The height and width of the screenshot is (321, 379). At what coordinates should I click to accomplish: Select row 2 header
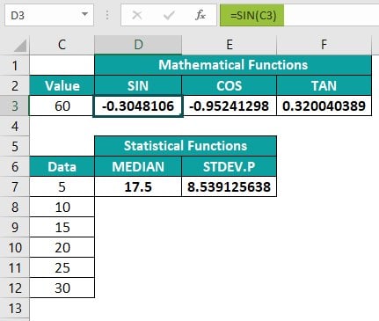(x=15, y=85)
